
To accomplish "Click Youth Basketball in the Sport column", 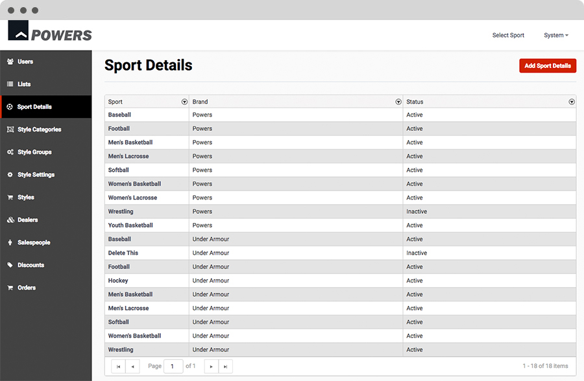I will [x=130, y=225].
